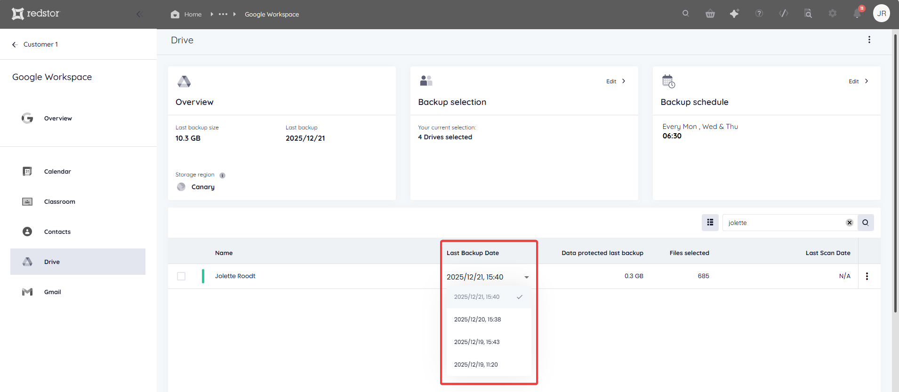This screenshot has height=392, width=899.
Task: Click the 0.3 GB data cell
Action: click(x=634, y=276)
